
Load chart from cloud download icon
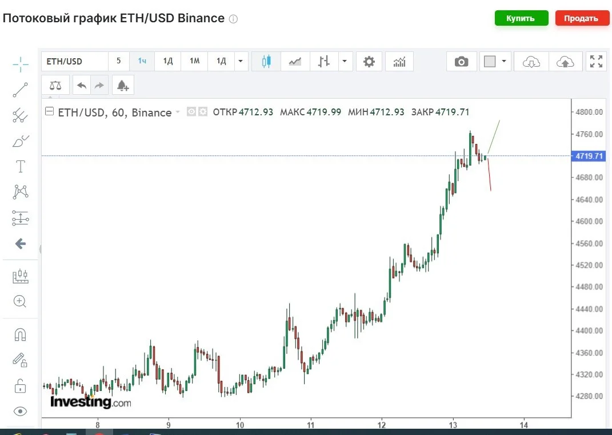point(531,62)
